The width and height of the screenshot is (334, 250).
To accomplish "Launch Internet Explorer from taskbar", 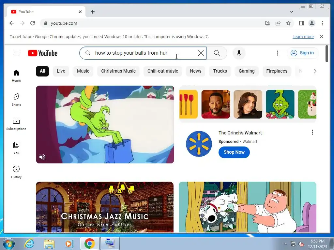I will coord(29,243).
